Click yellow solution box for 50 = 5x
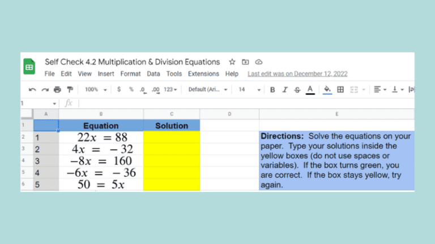The width and height of the screenshot is (435, 244). tap(172, 185)
